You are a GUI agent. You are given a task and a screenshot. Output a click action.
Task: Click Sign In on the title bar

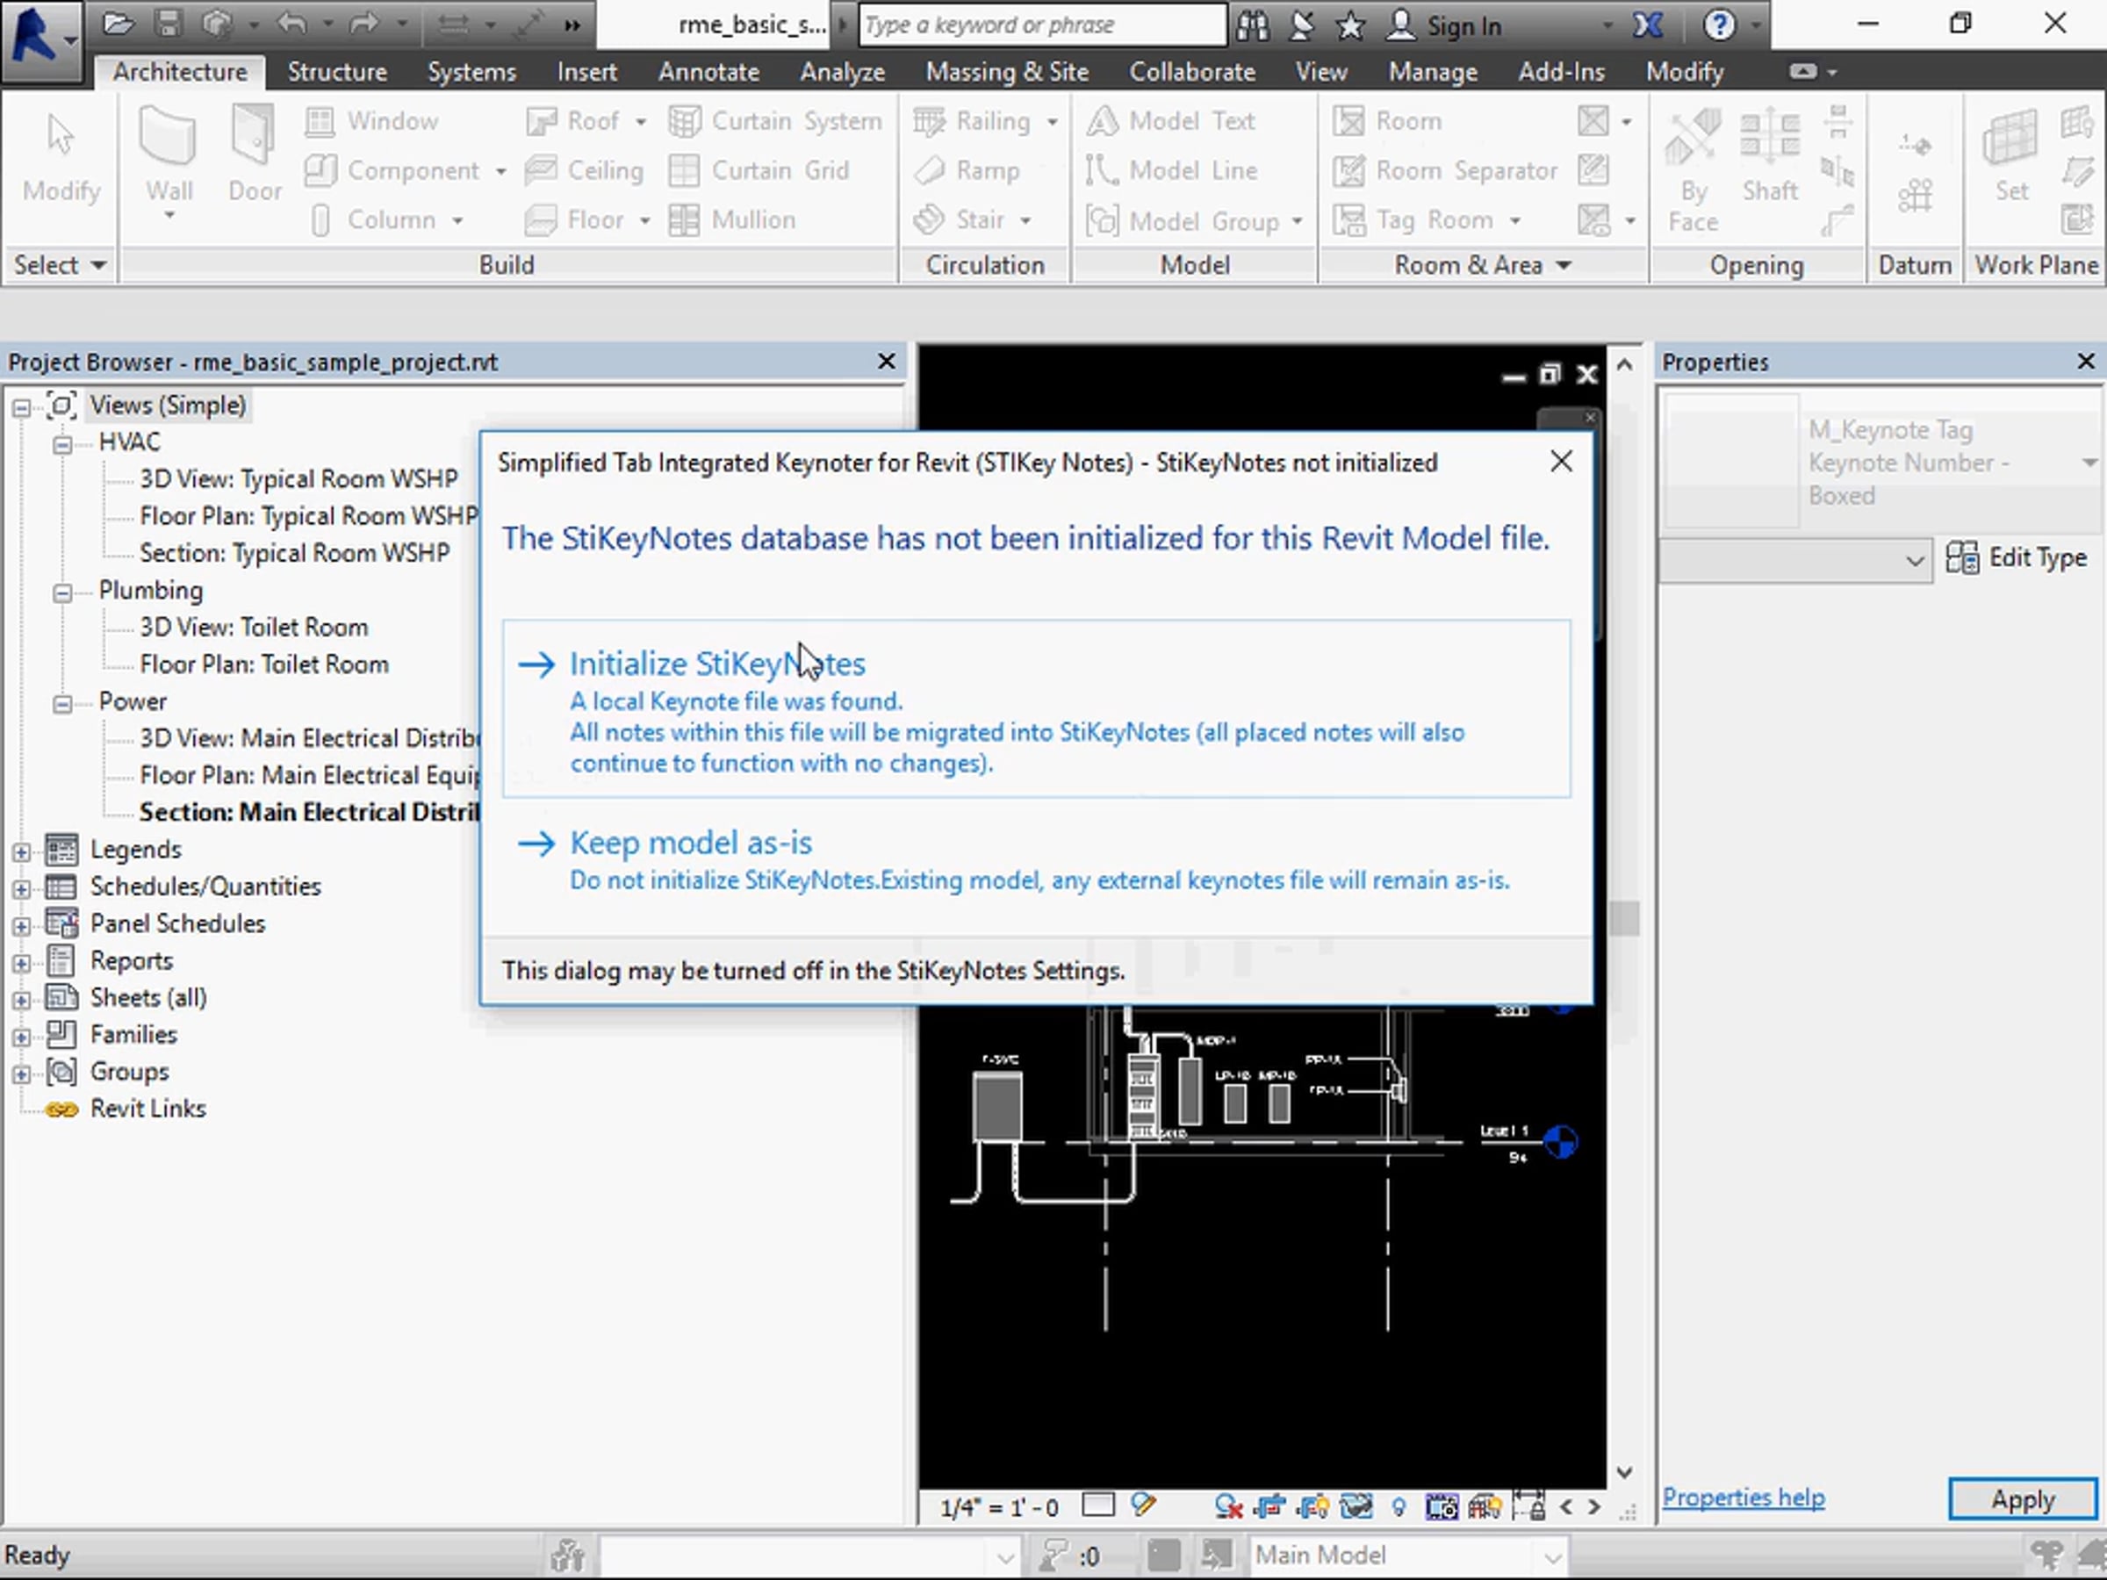pyautogui.click(x=1444, y=25)
